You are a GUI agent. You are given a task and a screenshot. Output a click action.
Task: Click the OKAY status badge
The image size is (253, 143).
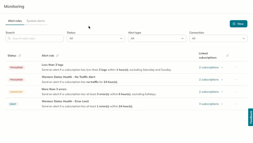(x=13, y=104)
